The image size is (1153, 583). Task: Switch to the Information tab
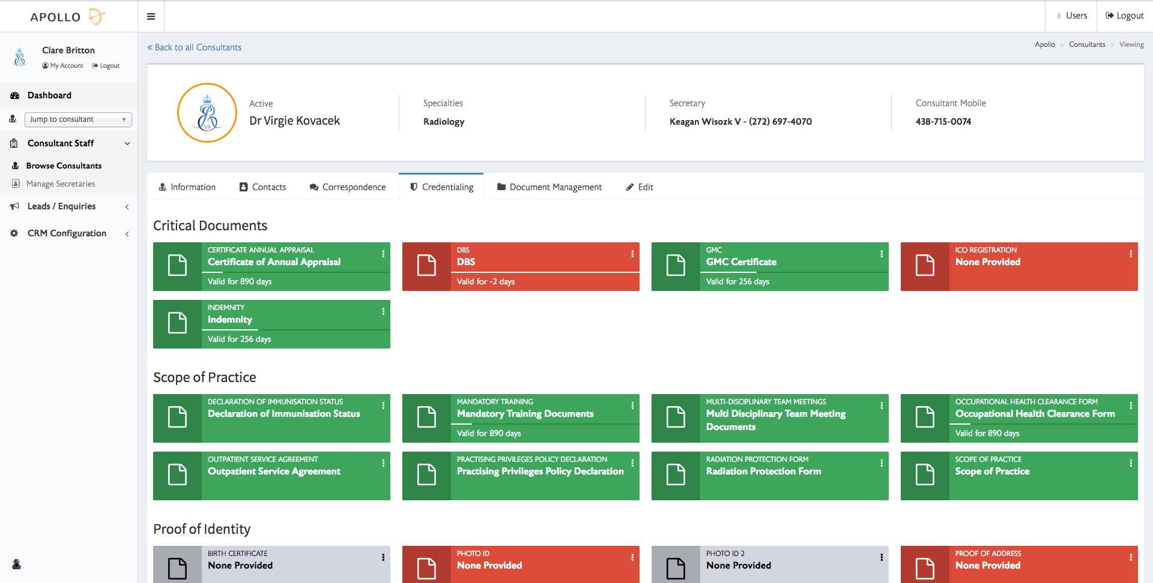pos(187,187)
